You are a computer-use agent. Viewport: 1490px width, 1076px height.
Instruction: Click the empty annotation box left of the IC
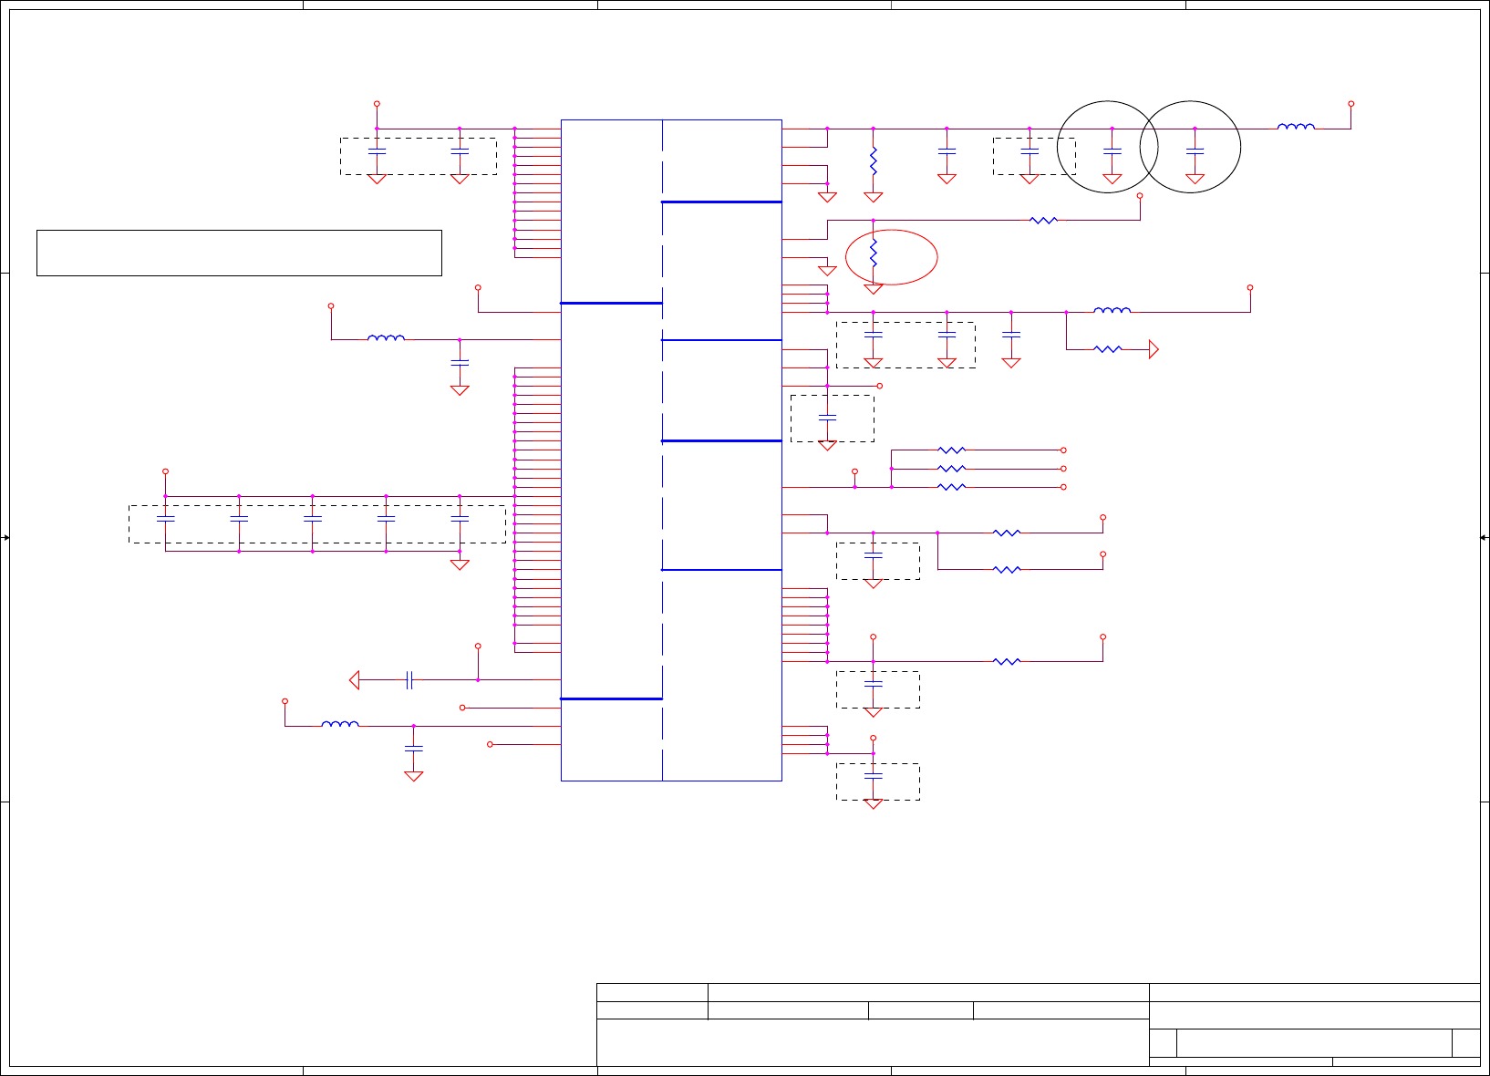click(239, 253)
